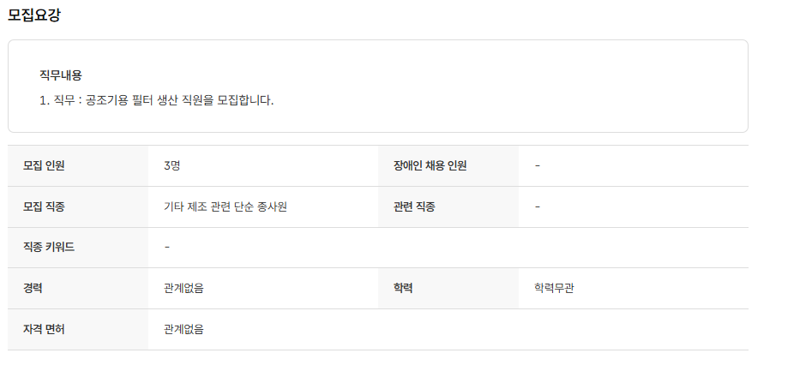Click the dash value beside 장애인 채용 인원
The height and width of the screenshot is (371, 812).
tap(538, 165)
